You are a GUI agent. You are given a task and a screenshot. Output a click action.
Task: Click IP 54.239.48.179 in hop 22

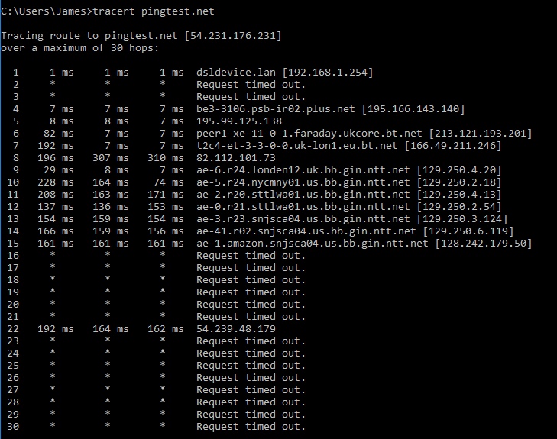point(236,328)
